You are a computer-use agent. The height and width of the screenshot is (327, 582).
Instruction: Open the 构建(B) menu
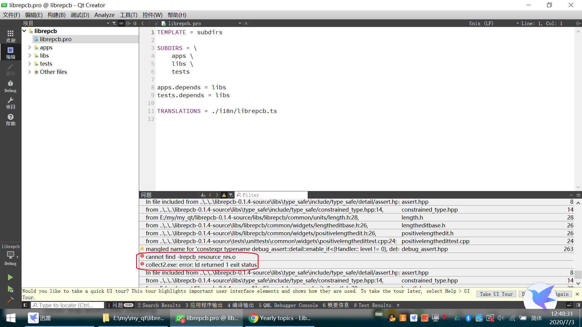56,15
